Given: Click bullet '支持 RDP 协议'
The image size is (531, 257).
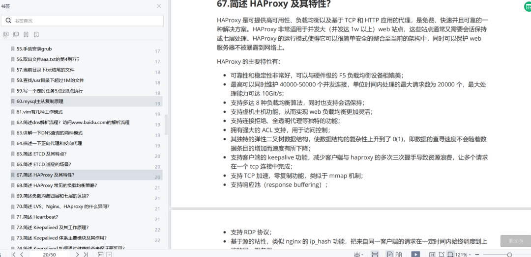Looking at the screenshot, I should [x=251, y=232].
